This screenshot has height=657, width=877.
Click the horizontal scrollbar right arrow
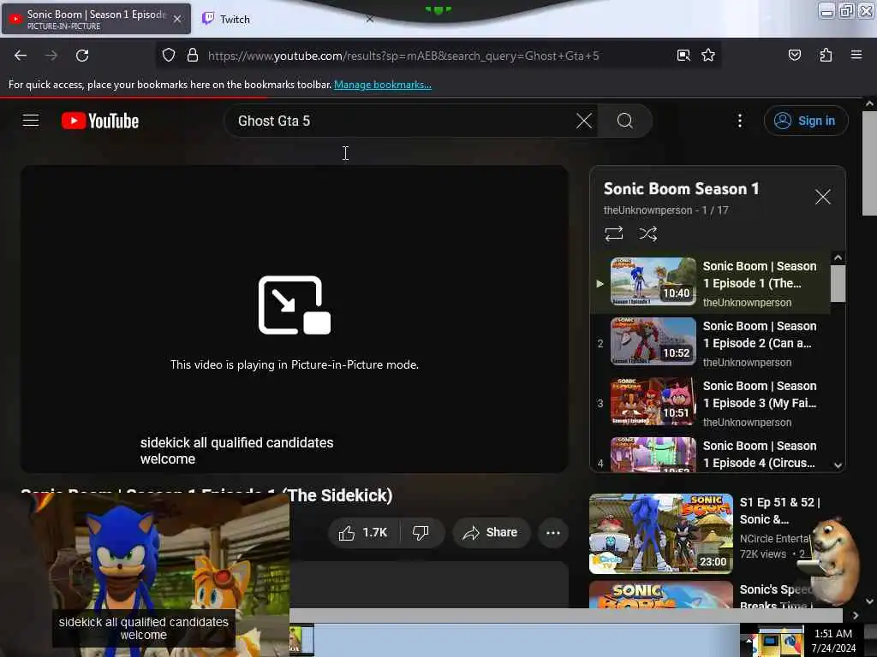coord(856,615)
